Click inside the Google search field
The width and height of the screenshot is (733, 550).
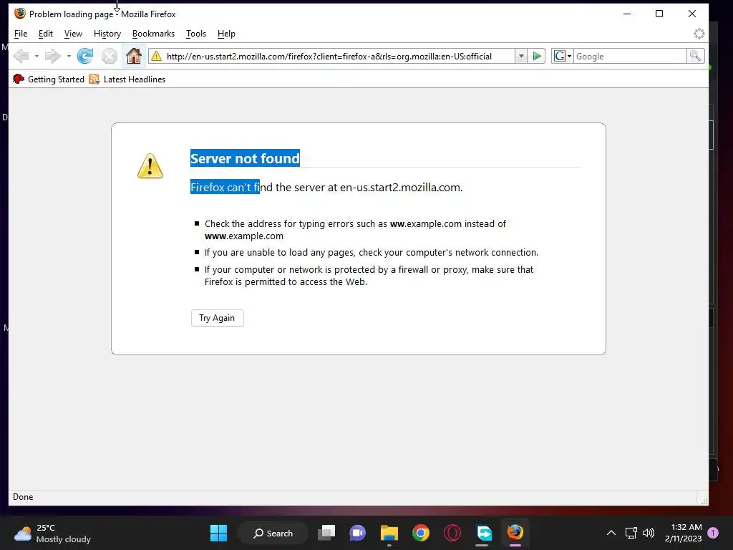630,56
